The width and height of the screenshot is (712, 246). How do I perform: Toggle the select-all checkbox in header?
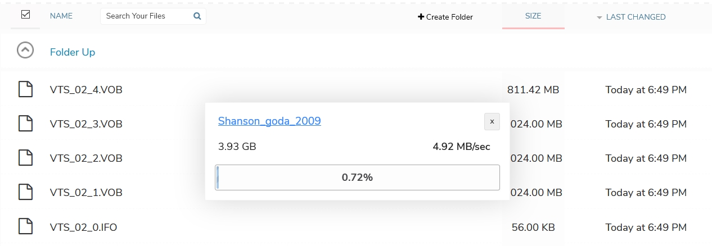[x=25, y=15]
